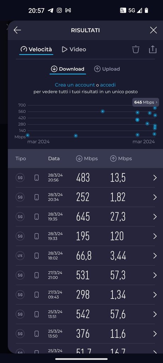Image resolution: width=163 pixels, height=363 pixels.
Task: Expand the 195 Mbps result chevron
Action: 155,236
